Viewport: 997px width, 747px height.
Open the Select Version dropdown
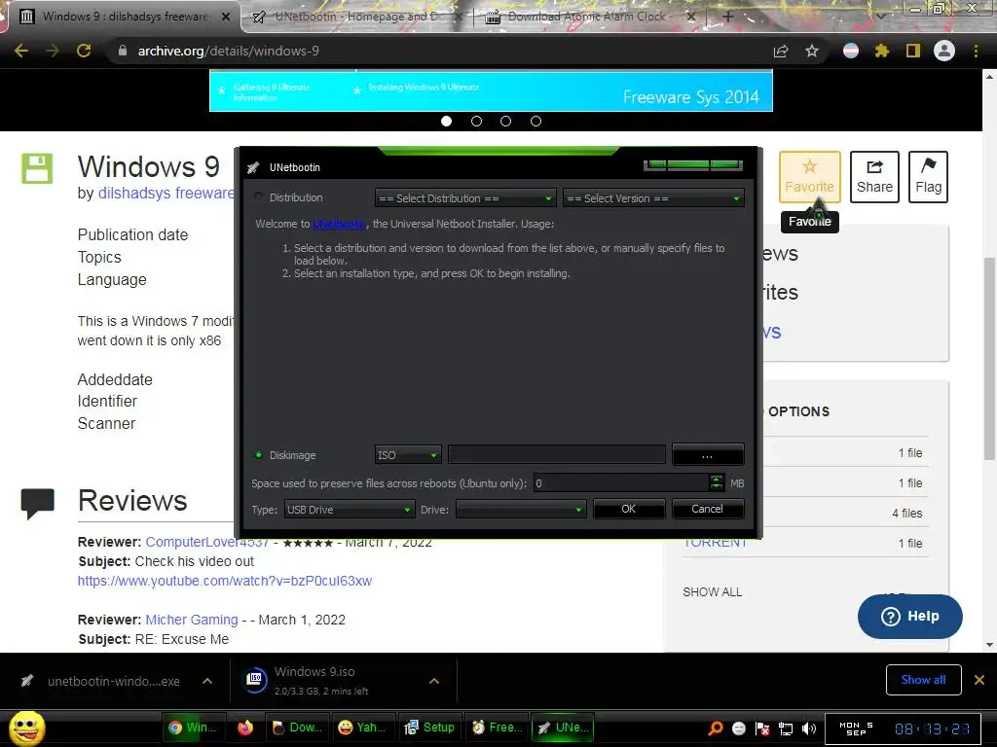tap(653, 198)
